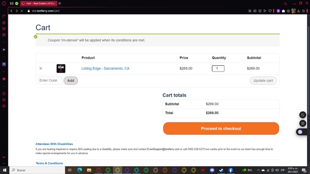Open the workspace mail icon in tab bar
The width and height of the screenshot is (310, 174).
pyautogui.click(x=12, y=3)
